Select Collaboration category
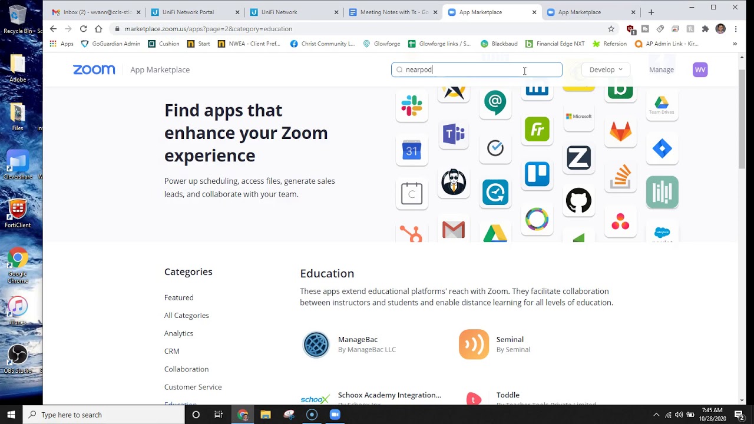The height and width of the screenshot is (424, 754). coord(186,369)
